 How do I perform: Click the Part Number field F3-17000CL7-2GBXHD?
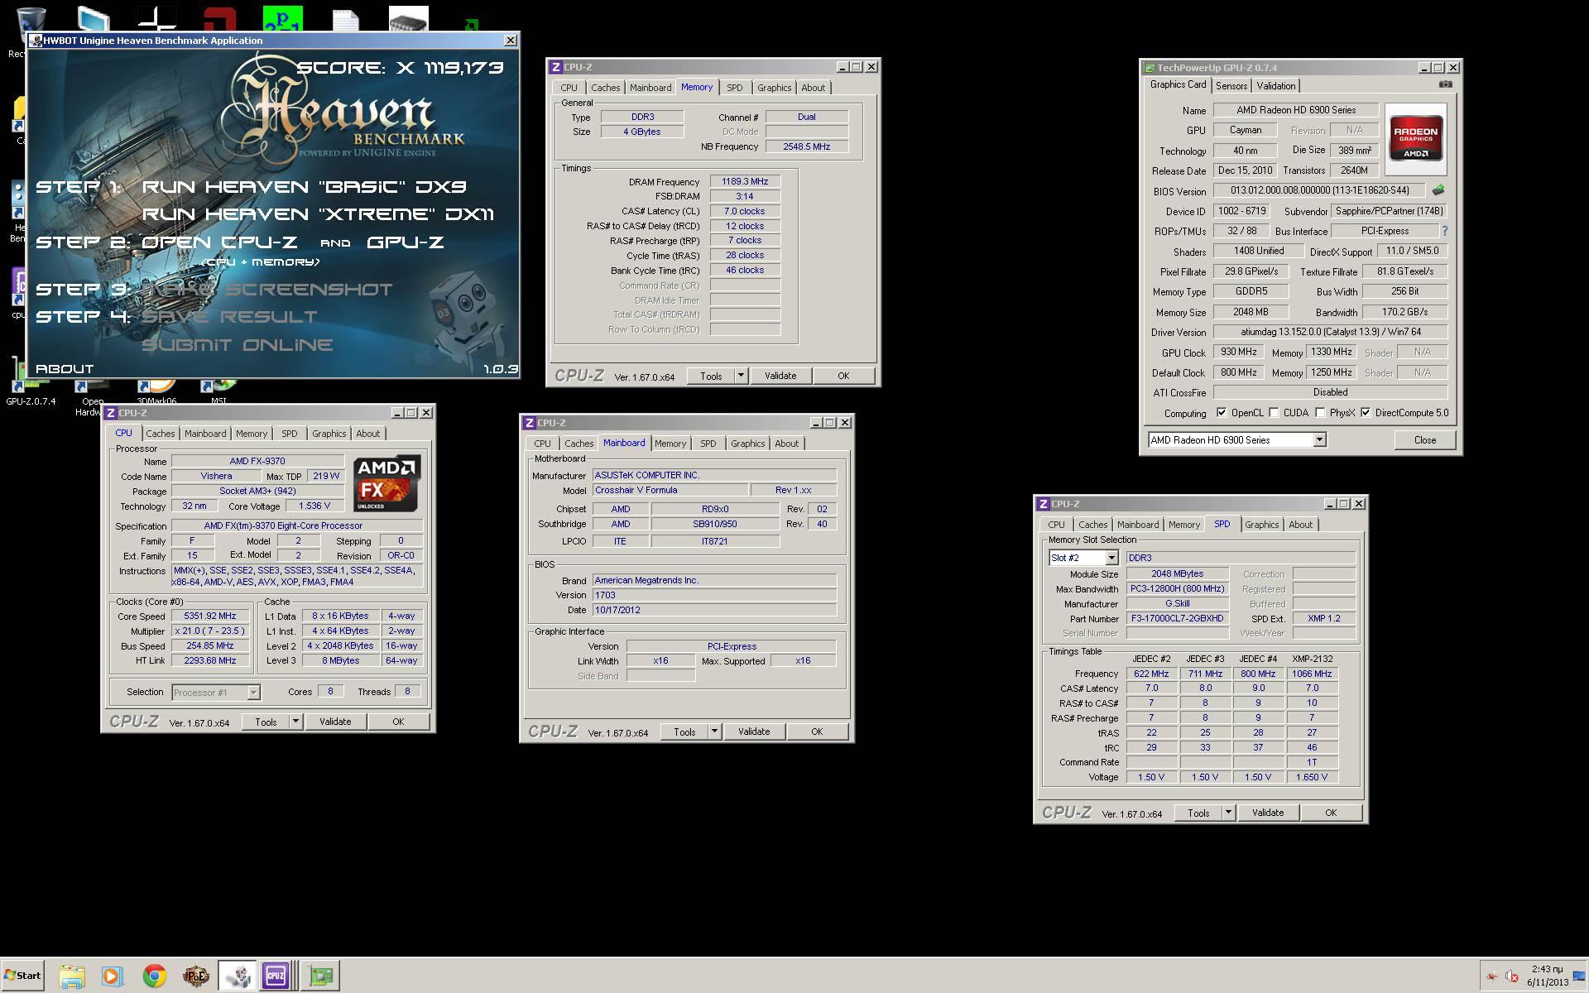click(1176, 618)
